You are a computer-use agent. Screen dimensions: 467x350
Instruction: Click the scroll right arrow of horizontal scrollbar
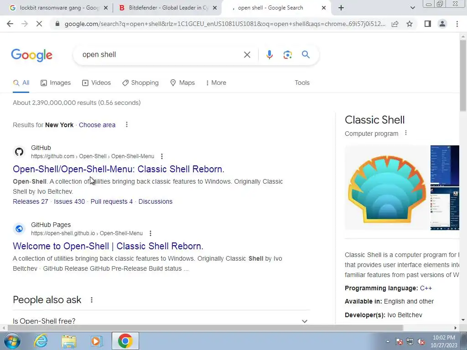point(456,328)
